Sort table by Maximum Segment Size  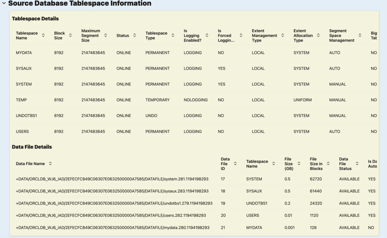pos(105,35)
